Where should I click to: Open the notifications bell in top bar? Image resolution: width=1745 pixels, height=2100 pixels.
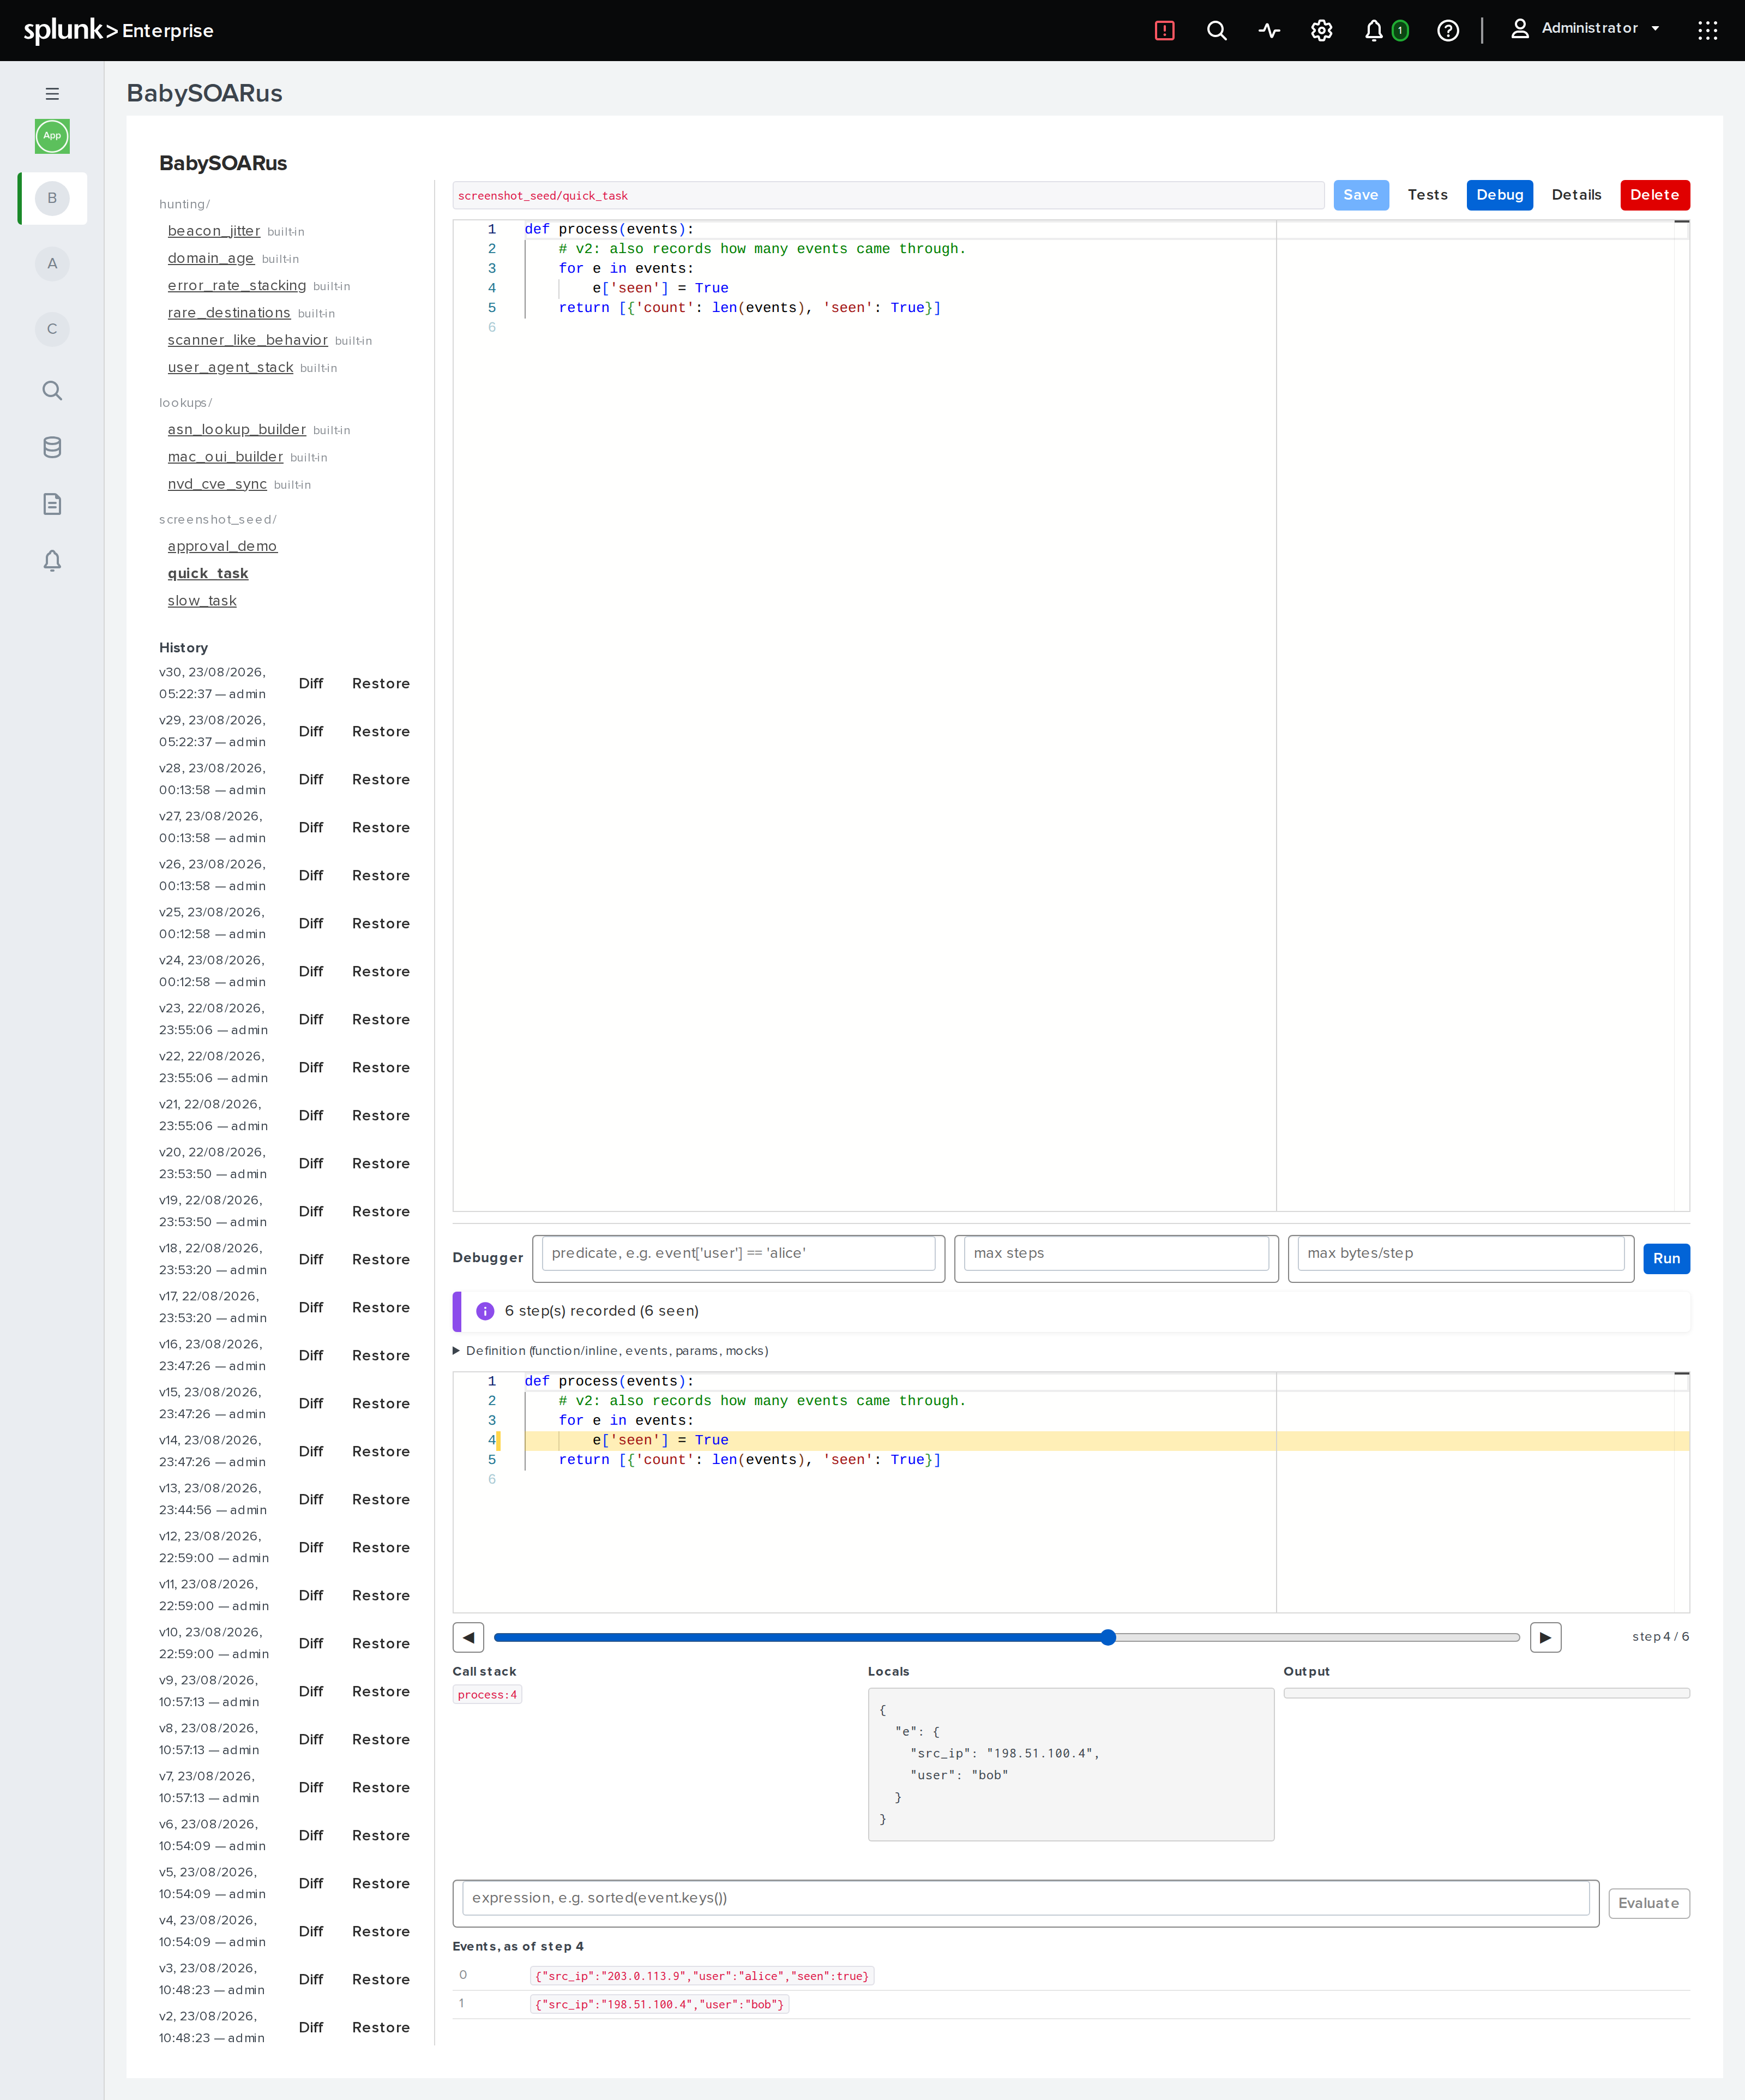point(1374,30)
